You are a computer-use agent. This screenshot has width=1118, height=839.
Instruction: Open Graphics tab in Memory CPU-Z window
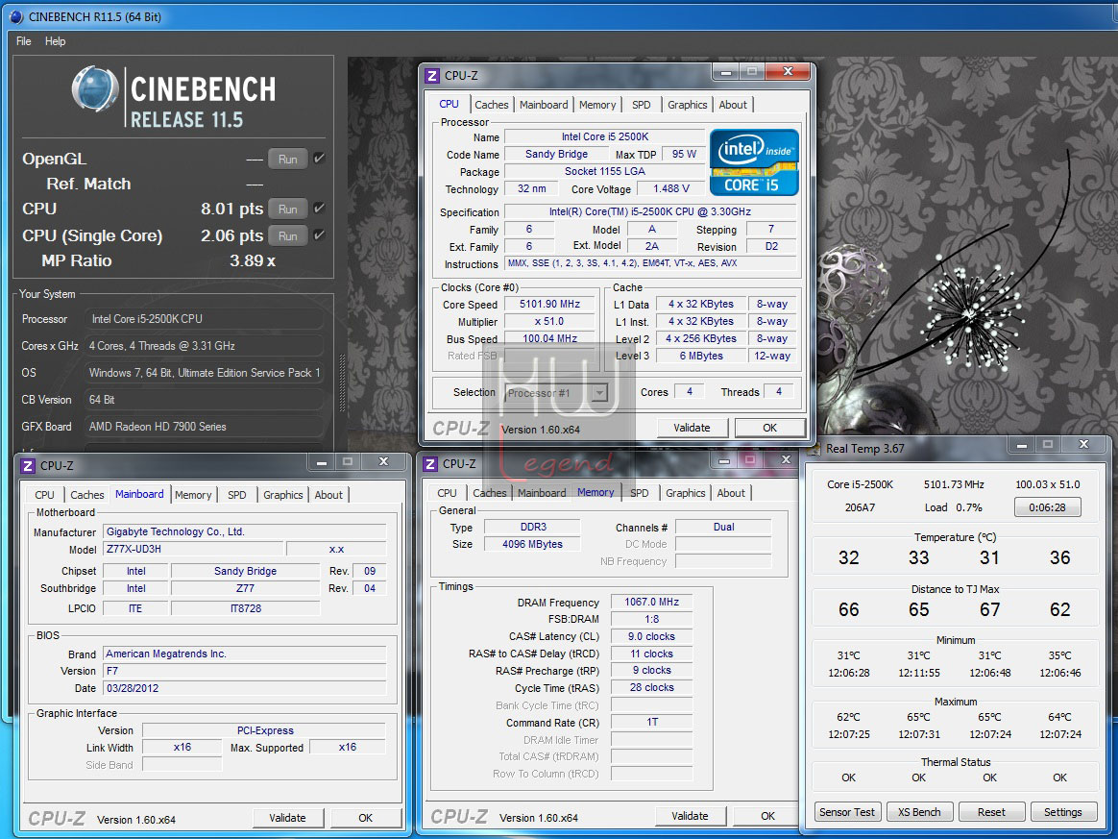pos(685,494)
